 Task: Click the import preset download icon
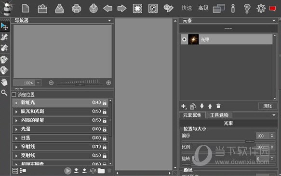76,171
